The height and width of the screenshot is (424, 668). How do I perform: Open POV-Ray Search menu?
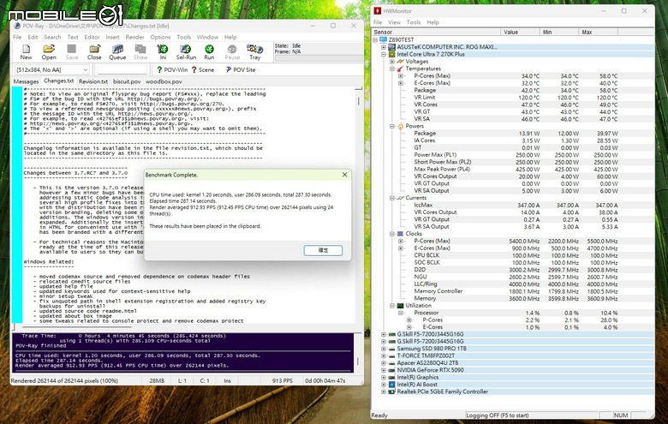click(x=52, y=37)
